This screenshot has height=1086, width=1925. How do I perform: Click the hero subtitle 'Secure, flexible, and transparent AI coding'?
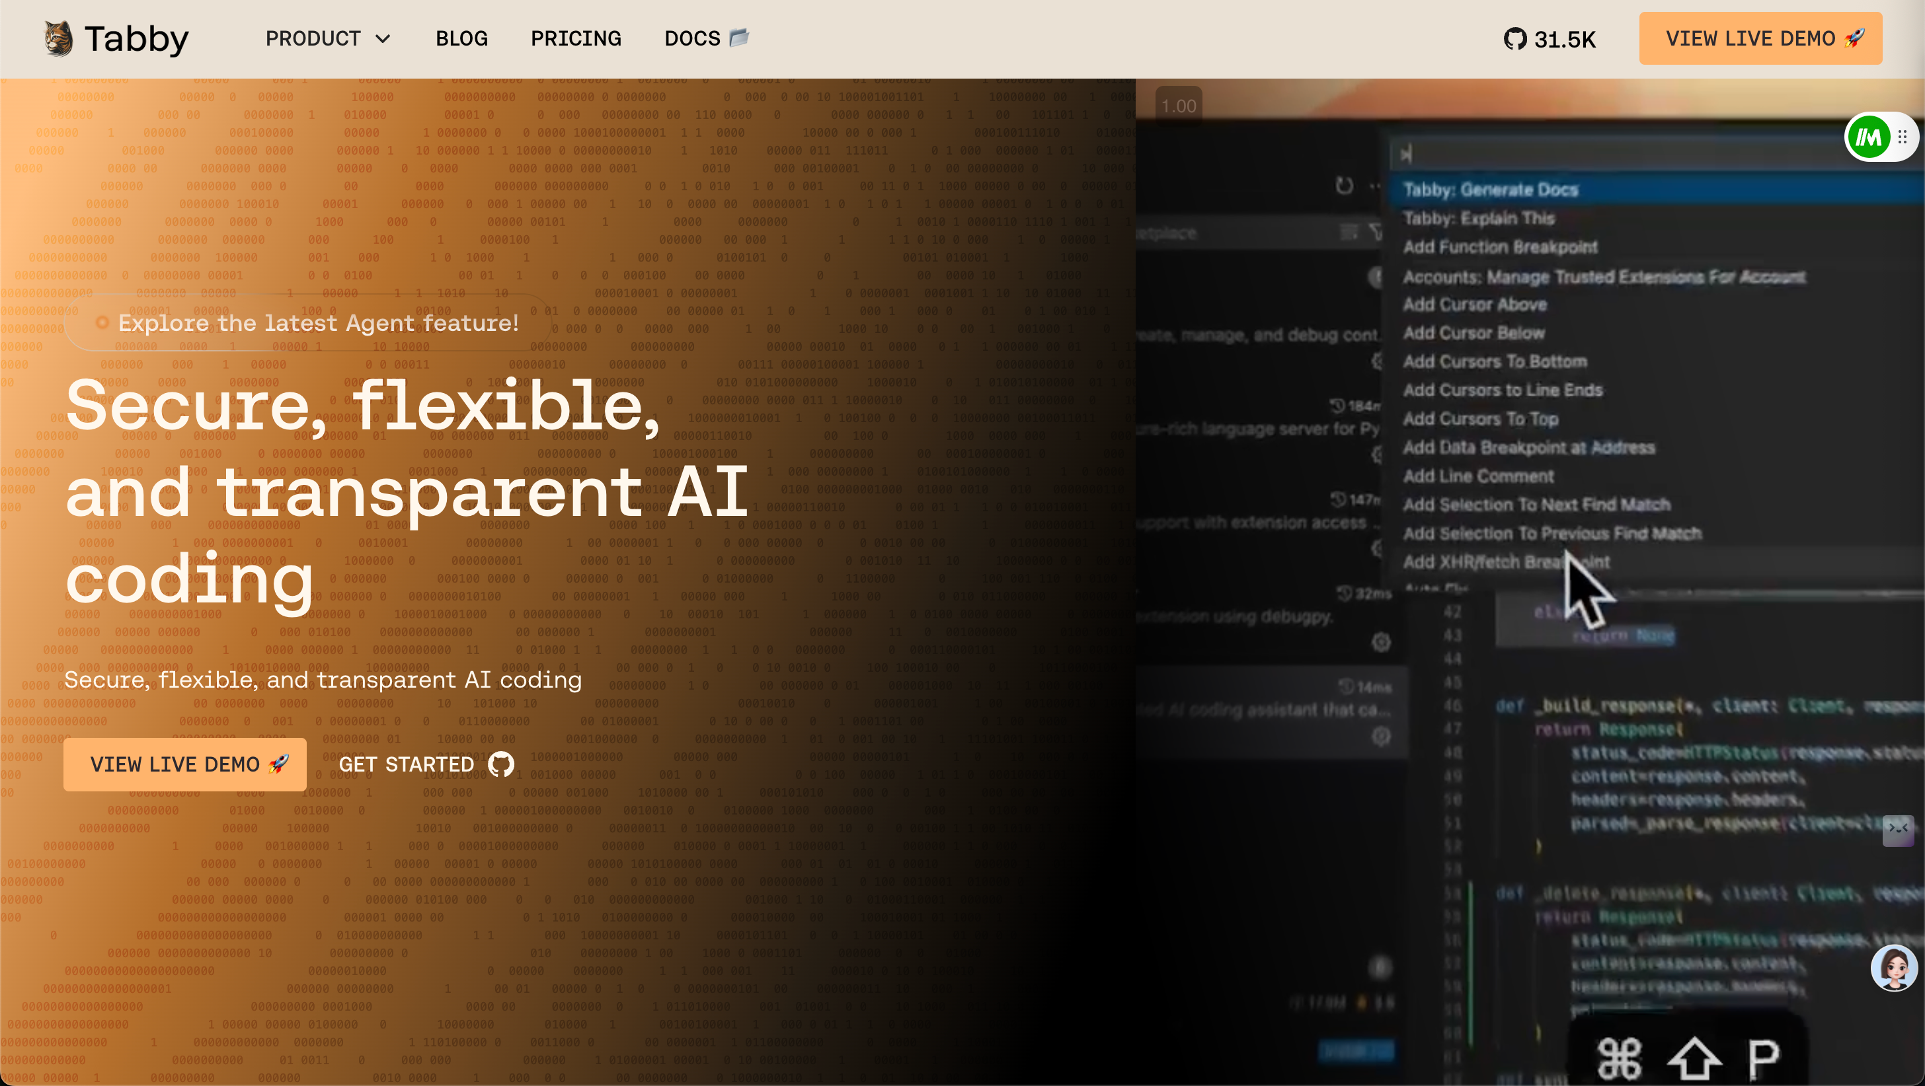pyautogui.click(x=323, y=680)
